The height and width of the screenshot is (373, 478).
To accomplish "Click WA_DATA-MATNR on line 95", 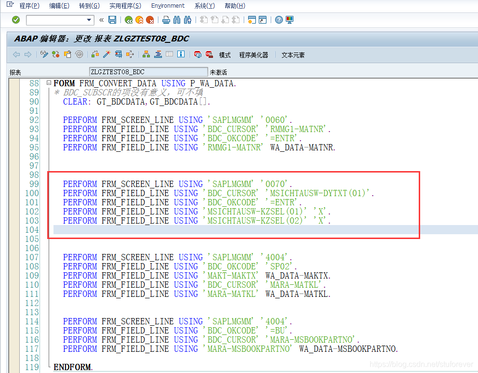I will tap(303, 147).
